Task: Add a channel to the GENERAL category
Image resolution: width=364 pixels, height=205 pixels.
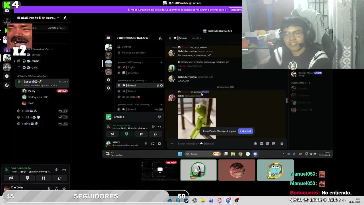Action: [x=161, y=81]
